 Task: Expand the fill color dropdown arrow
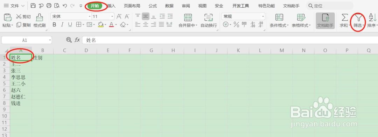(106, 24)
